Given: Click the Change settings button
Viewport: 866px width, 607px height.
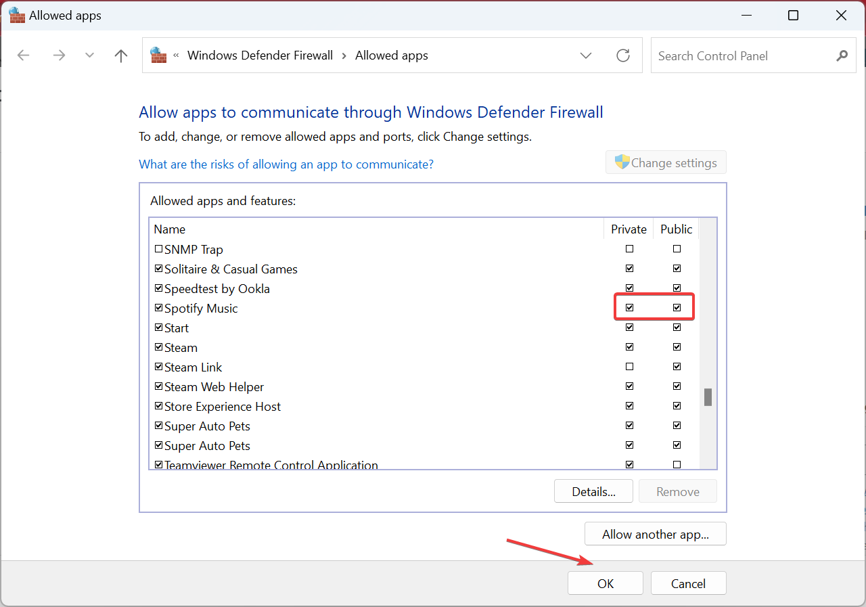Looking at the screenshot, I should 666,162.
